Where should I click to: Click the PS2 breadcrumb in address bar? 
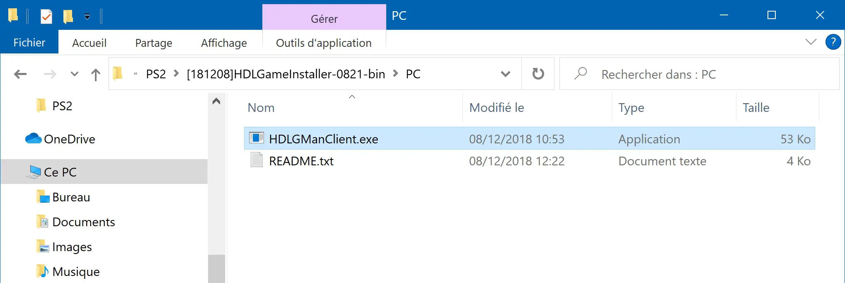(x=156, y=74)
